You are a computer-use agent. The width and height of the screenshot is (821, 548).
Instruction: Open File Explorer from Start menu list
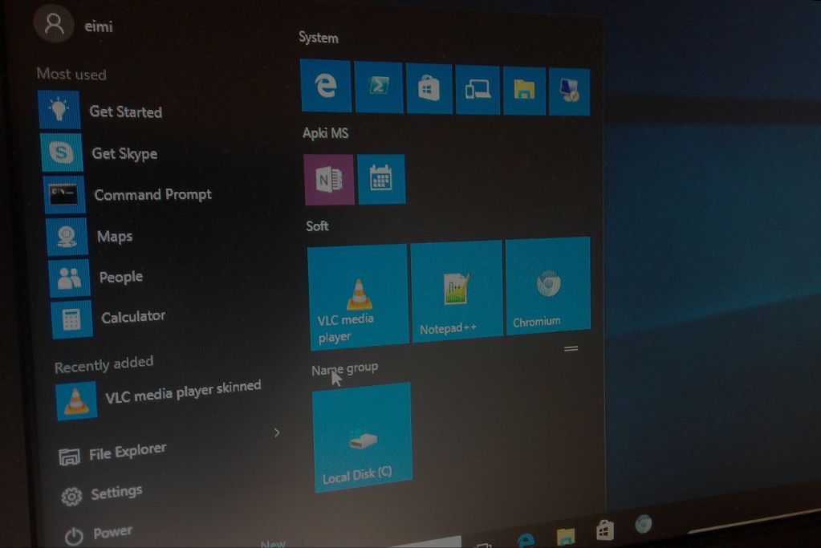[112, 454]
